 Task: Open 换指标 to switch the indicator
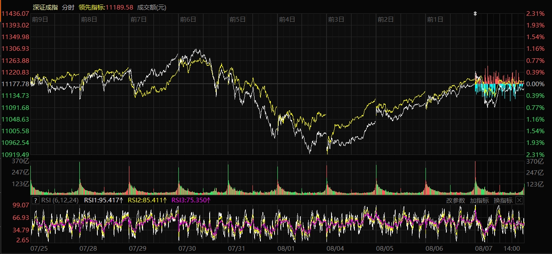tap(503, 200)
